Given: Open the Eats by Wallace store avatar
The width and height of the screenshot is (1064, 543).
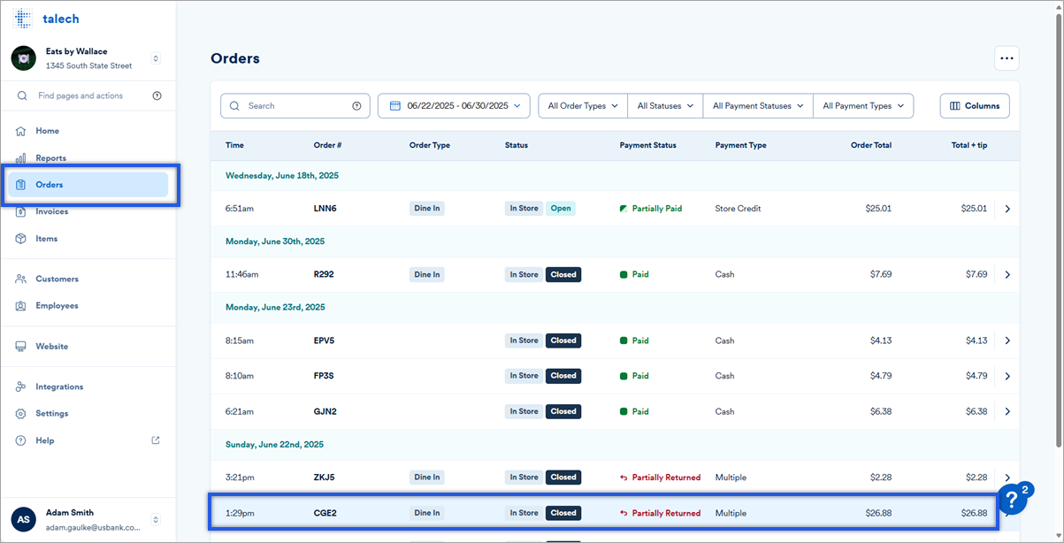Looking at the screenshot, I should tap(23, 58).
